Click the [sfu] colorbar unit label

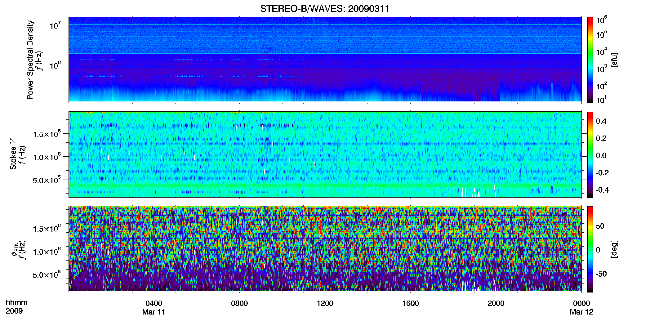pos(614,60)
